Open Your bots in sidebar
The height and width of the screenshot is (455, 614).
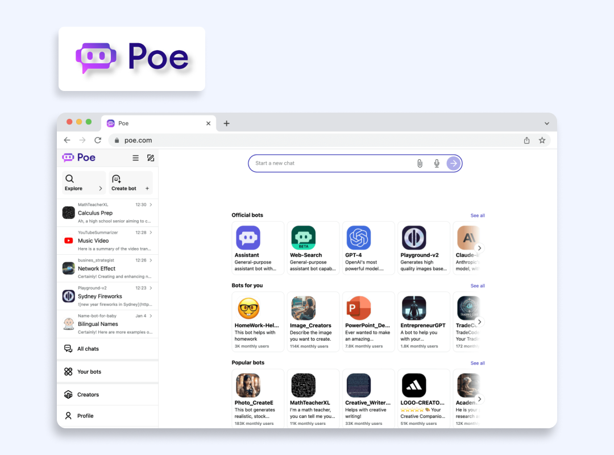click(x=107, y=371)
